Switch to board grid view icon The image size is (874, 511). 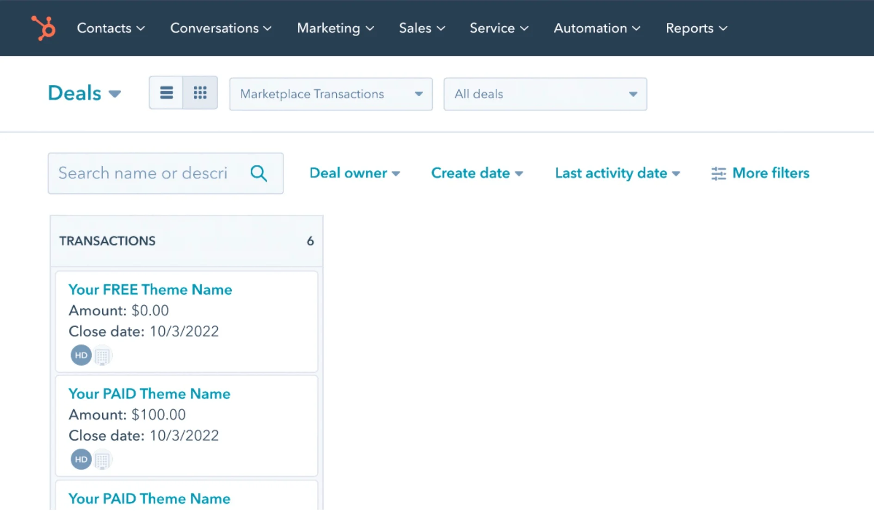click(200, 93)
